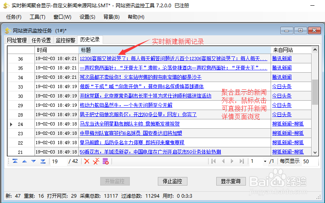
Task: Click the row indicator arrow beside row 24
Action: (11, 124)
